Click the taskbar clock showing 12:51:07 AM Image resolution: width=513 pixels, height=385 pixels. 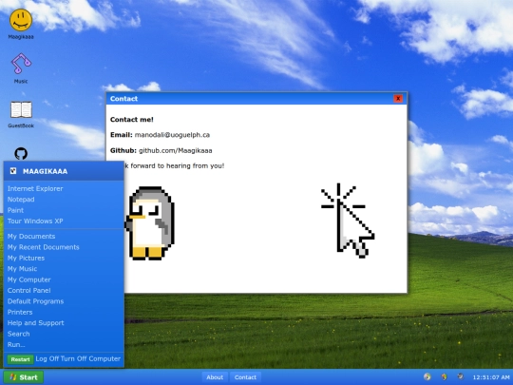click(x=491, y=377)
